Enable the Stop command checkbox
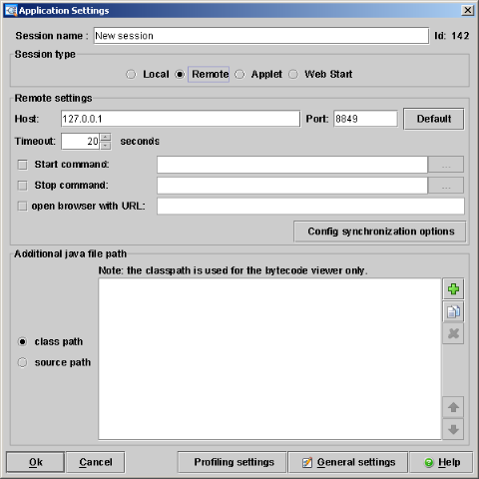 tap(22, 186)
